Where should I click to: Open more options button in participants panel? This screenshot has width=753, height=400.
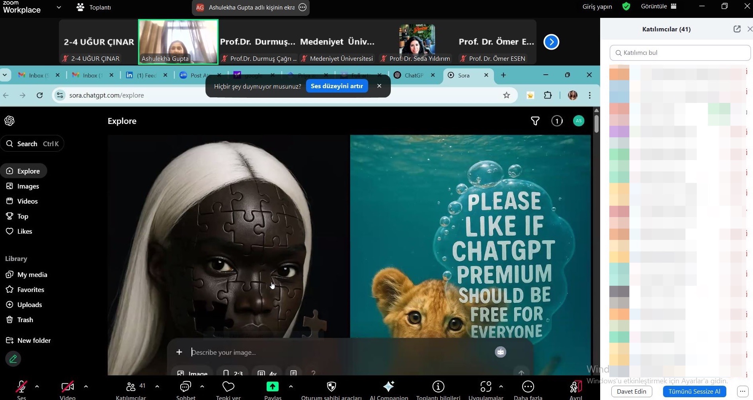pyautogui.click(x=743, y=391)
